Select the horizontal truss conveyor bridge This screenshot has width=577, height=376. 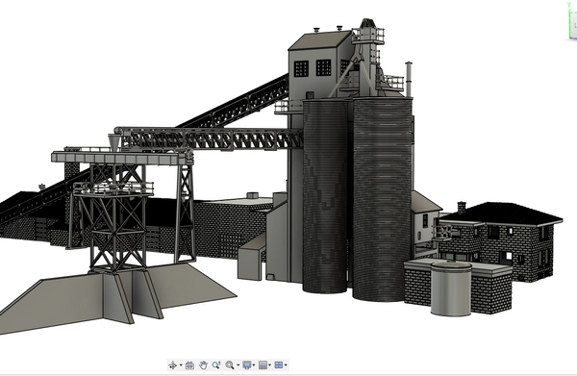tap(212, 139)
